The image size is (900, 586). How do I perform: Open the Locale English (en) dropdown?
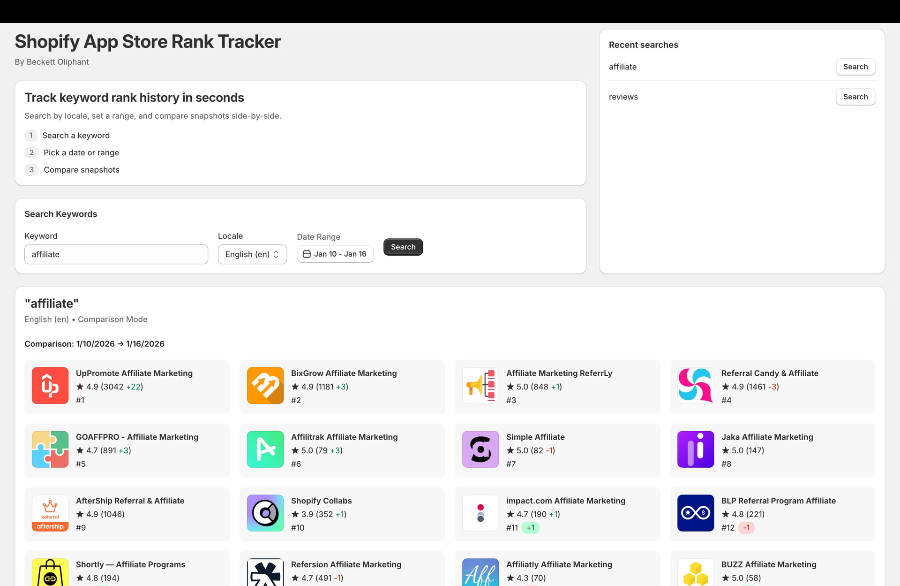(x=252, y=254)
